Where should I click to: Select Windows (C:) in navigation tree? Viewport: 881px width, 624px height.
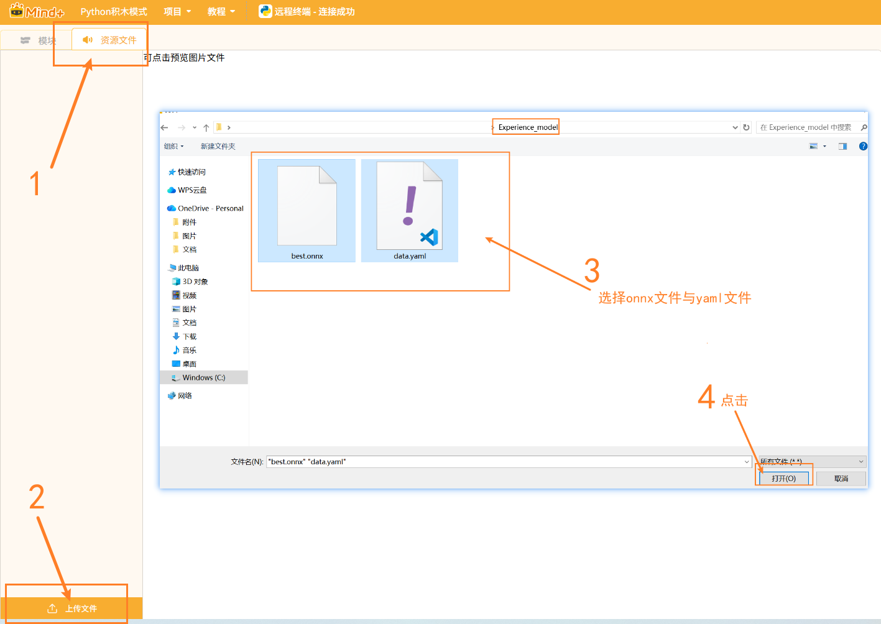203,377
